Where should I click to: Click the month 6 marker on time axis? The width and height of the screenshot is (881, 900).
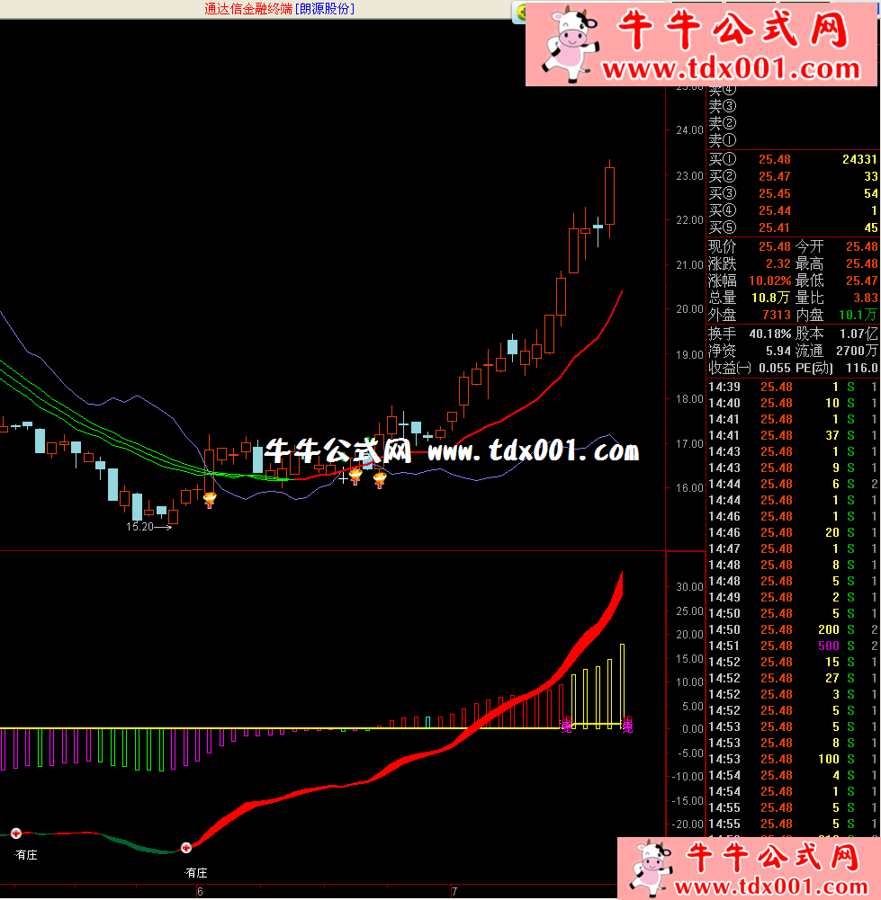click(x=200, y=891)
